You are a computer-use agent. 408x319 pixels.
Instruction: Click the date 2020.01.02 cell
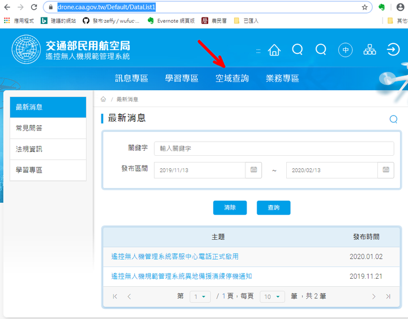click(x=366, y=257)
